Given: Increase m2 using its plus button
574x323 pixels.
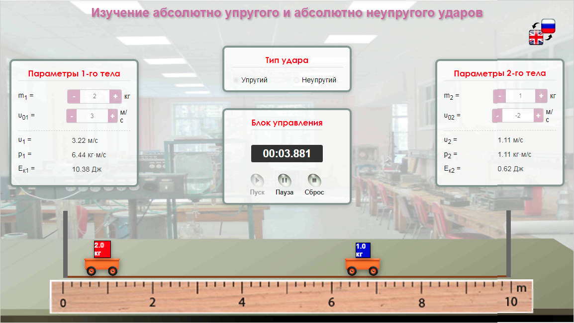Looking at the screenshot, I should (541, 96).
